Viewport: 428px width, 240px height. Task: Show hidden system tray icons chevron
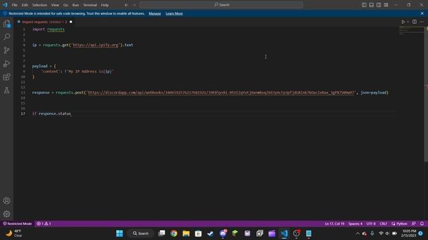[358, 233]
